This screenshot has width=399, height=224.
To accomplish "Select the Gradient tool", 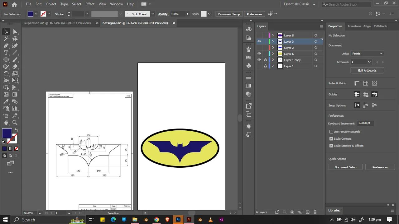I will coord(15,95).
